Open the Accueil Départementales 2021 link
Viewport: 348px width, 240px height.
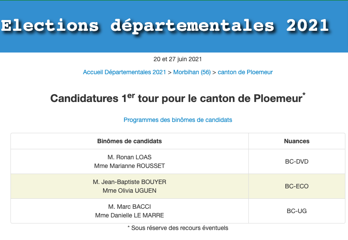click(x=124, y=72)
